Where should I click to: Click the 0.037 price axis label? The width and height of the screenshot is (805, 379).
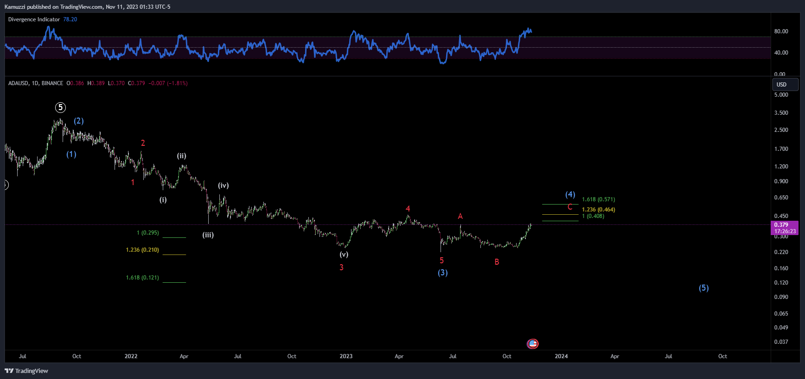tap(781, 342)
